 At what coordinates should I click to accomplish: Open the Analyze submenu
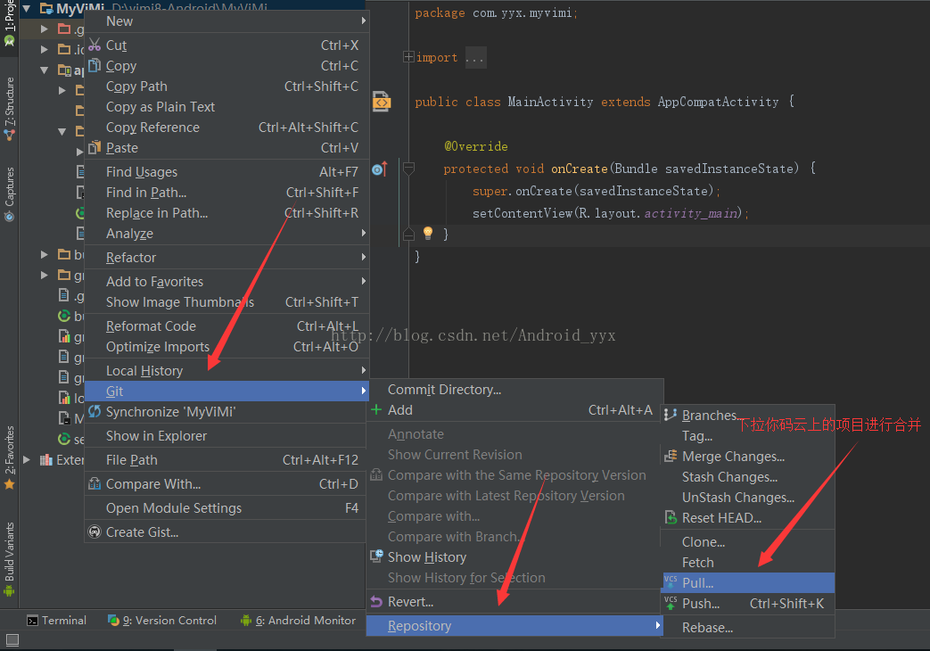(226, 234)
